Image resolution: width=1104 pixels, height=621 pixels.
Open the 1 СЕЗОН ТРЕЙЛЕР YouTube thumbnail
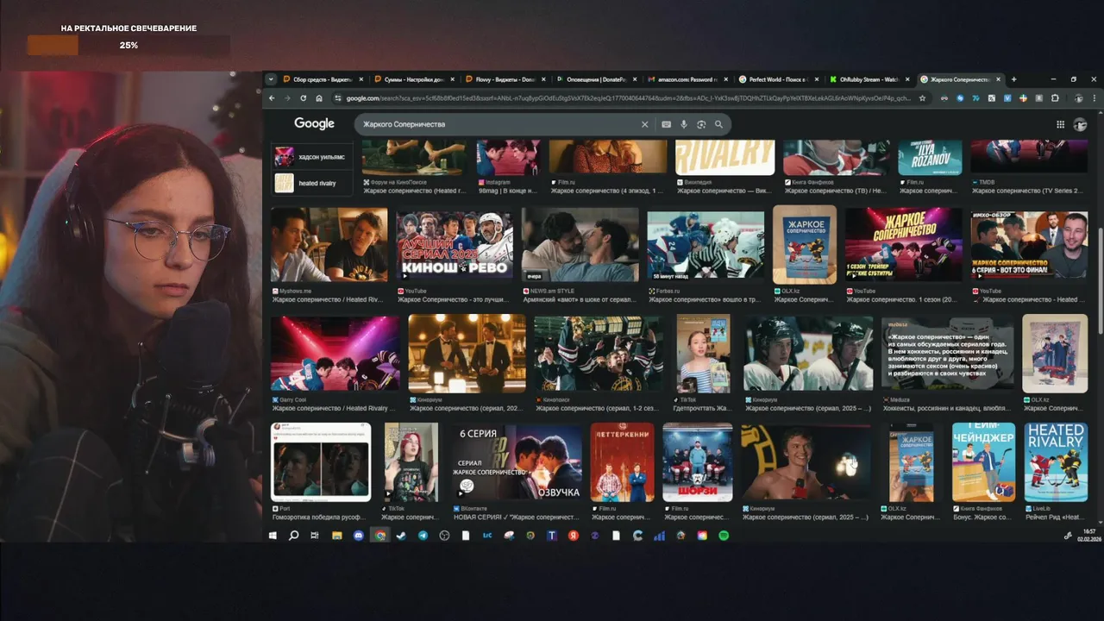pyautogui.click(x=904, y=245)
